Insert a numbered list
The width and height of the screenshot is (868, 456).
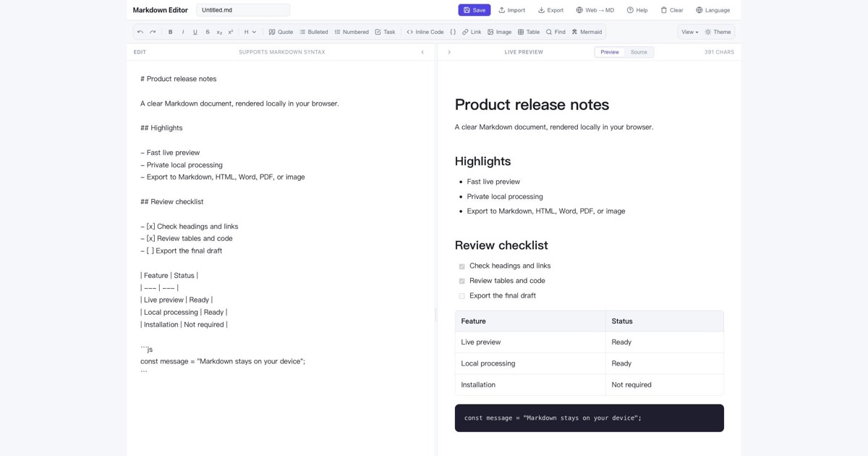(352, 32)
